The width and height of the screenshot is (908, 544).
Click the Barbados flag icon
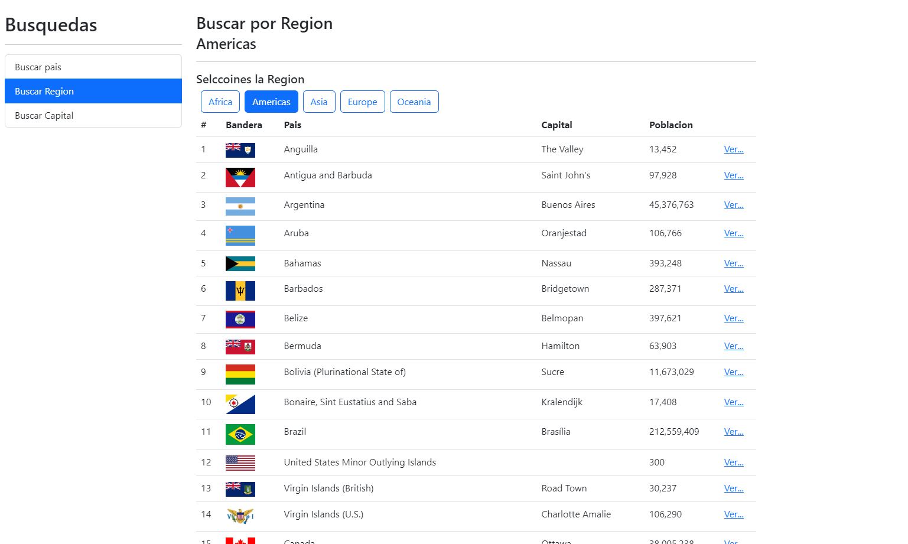pos(240,291)
